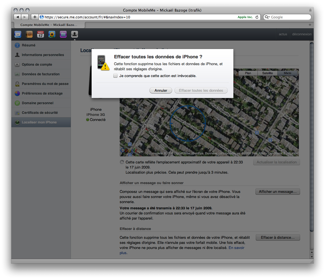Image resolution: width=325 pixels, height=279 pixels.
Task: Click the actus link in header
Action: click(x=283, y=34)
